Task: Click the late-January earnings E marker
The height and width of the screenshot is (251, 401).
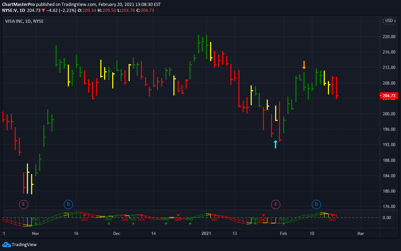Action: tap(276, 204)
